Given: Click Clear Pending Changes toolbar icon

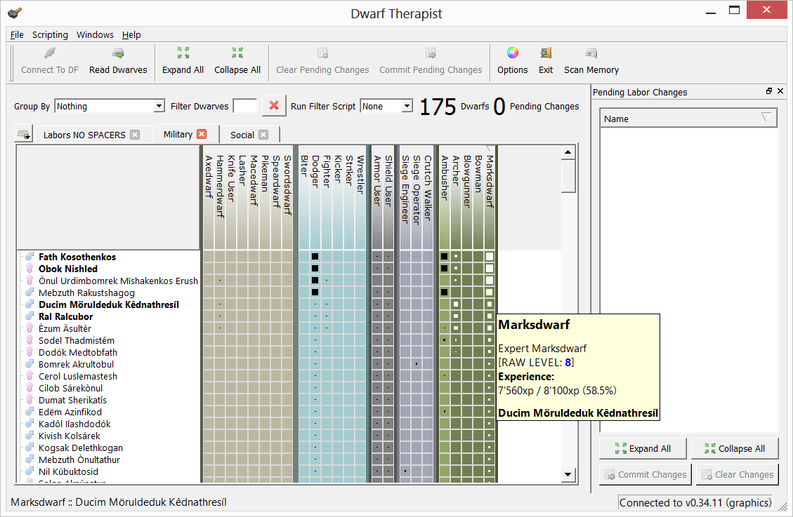Looking at the screenshot, I should pos(322,53).
